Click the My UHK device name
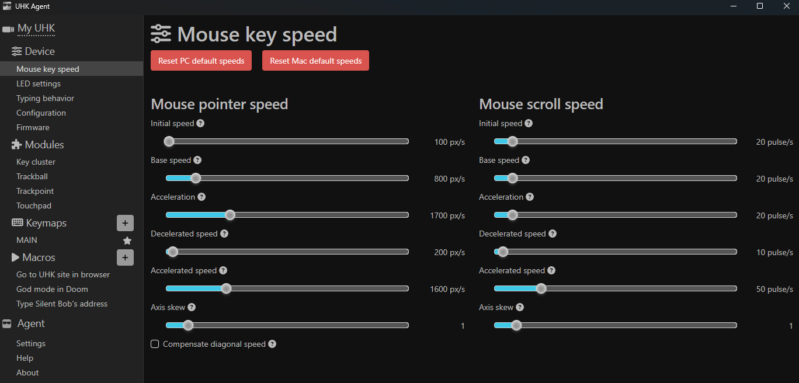 point(36,28)
